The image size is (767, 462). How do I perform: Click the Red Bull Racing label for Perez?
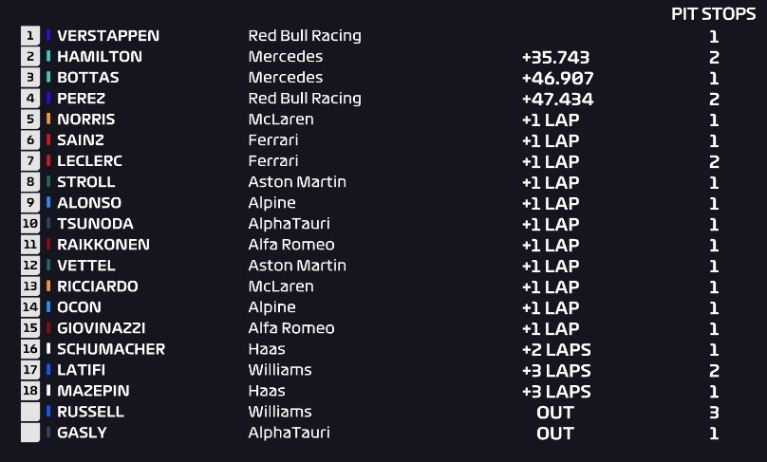305,99
